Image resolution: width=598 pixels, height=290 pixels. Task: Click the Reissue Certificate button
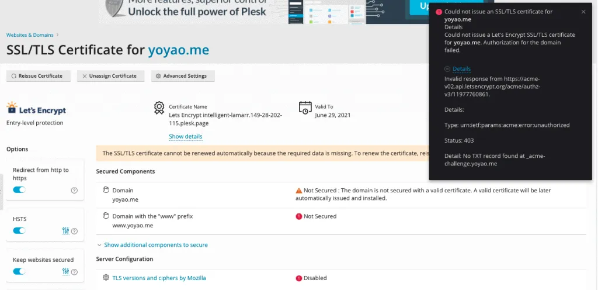pyautogui.click(x=38, y=76)
